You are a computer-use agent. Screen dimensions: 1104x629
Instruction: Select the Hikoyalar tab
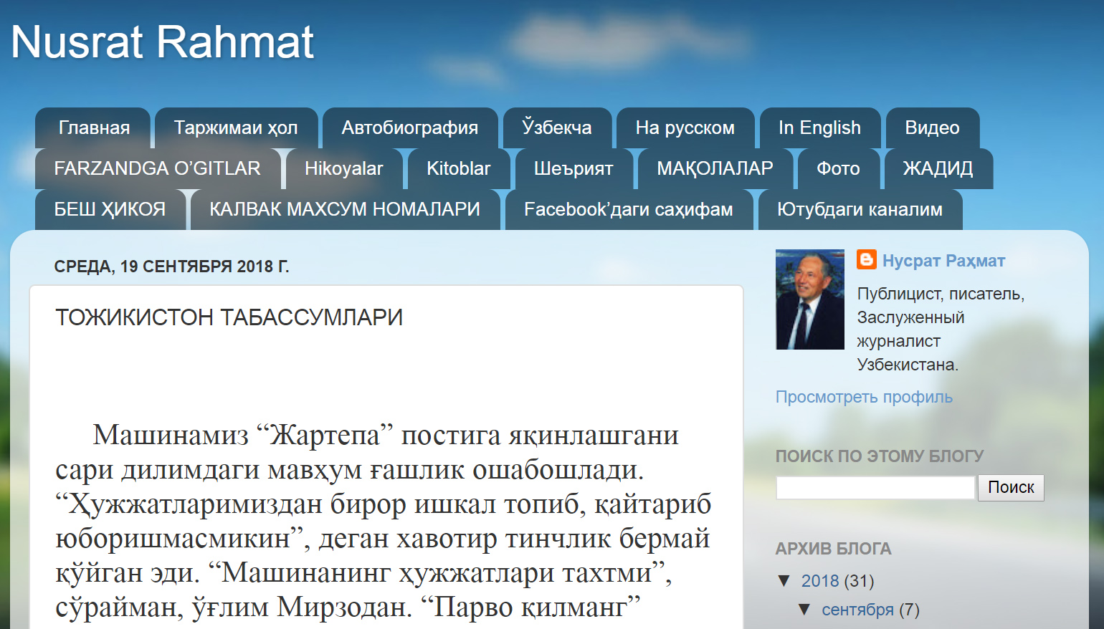pyautogui.click(x=343, y=168)
